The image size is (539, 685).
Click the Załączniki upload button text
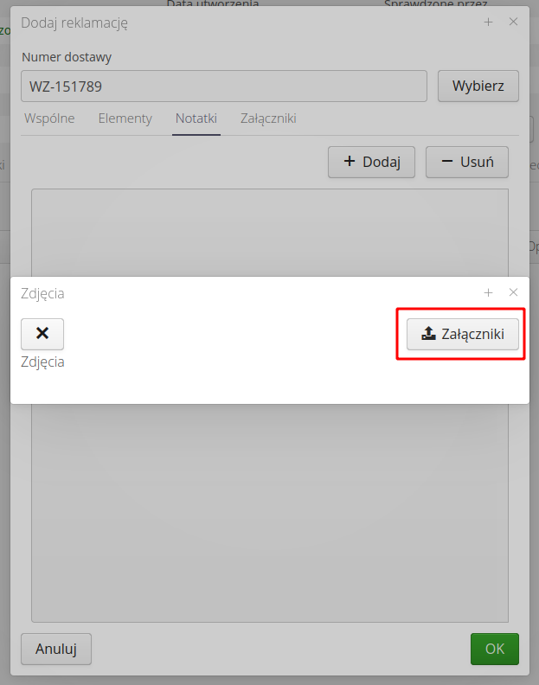tap(472, 334)
